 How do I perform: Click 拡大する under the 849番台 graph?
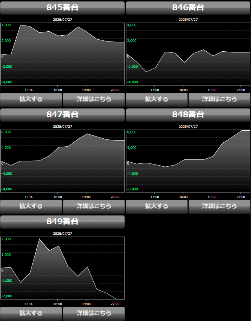[31, 314]
